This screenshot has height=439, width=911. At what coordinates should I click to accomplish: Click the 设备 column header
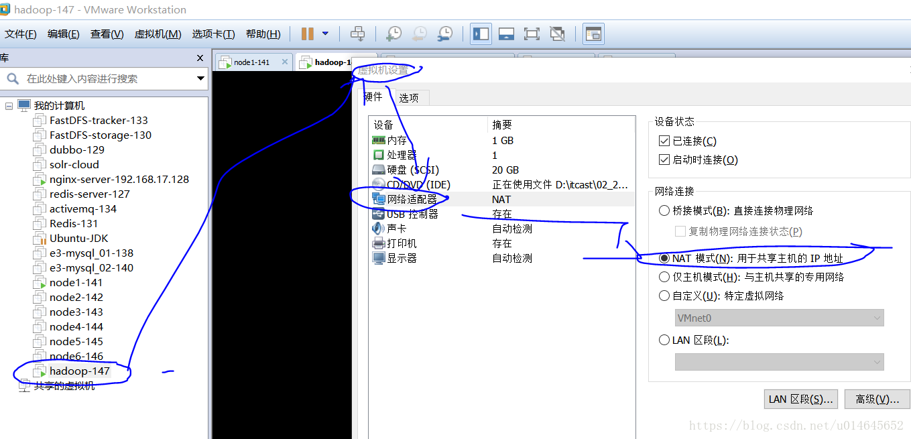tap(428, 125)
